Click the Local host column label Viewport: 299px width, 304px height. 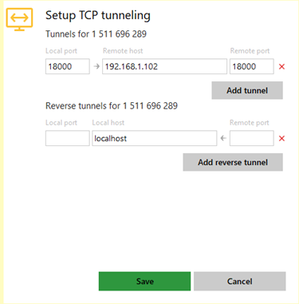coord(108,123)
